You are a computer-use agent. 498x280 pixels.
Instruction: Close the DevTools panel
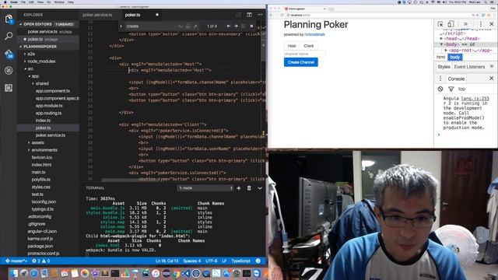[491, 24]
